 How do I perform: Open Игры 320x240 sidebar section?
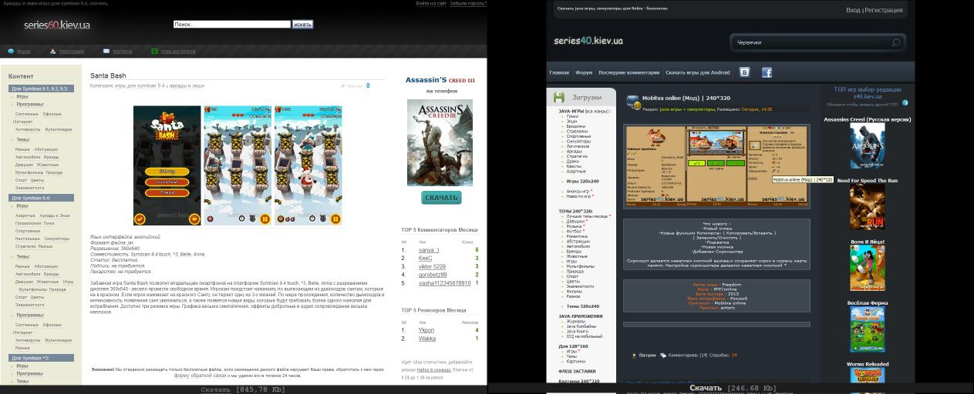(x=582, y=182)
